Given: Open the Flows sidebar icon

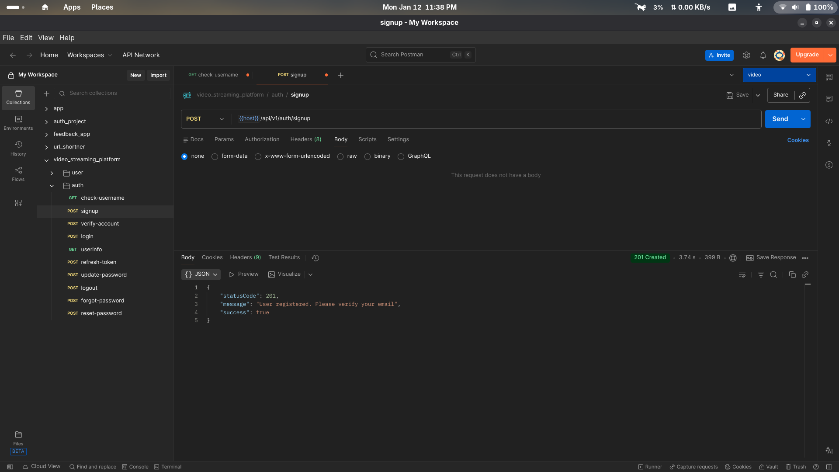Looking at the screenshot, I should click(x=18, y=174).
